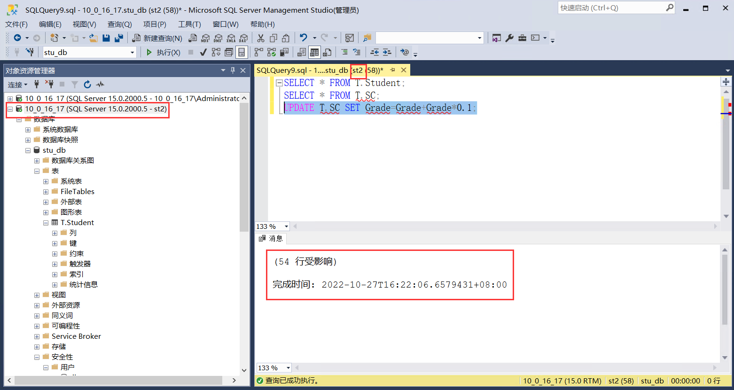Click the Object Explorer activity monitor pulse icon
Screen dimensions: 734x390
(x=100, y=85)
